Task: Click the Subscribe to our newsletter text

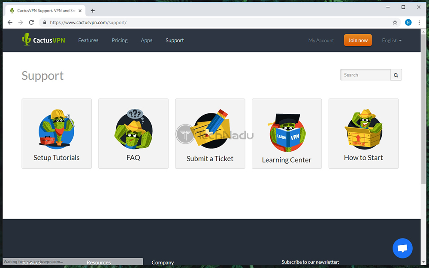Action: [310, 262]
